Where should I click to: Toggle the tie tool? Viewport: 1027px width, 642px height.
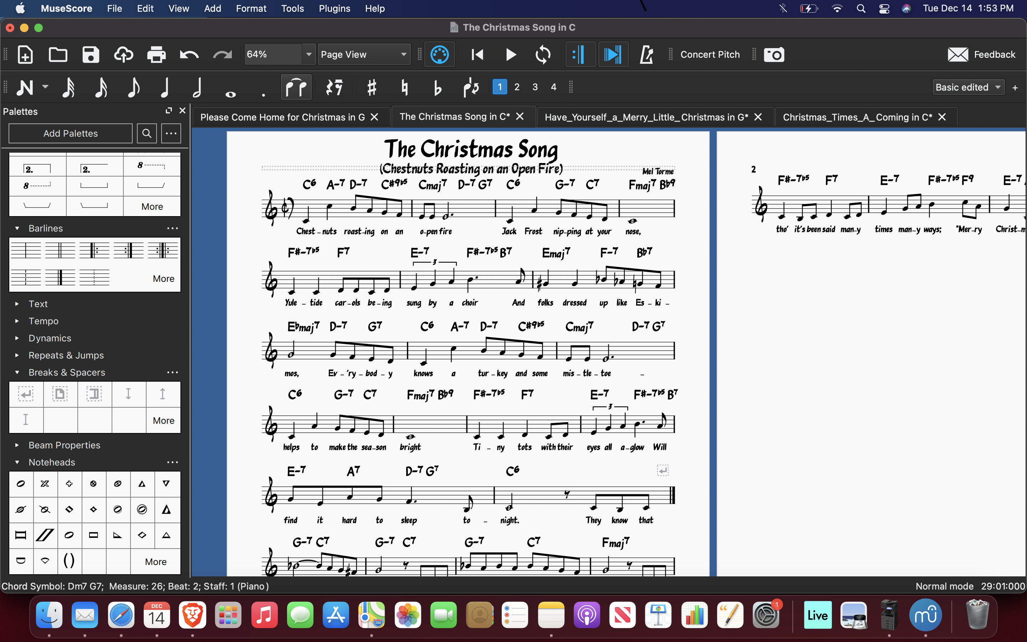pyautogui.click(x=296, y=87)
